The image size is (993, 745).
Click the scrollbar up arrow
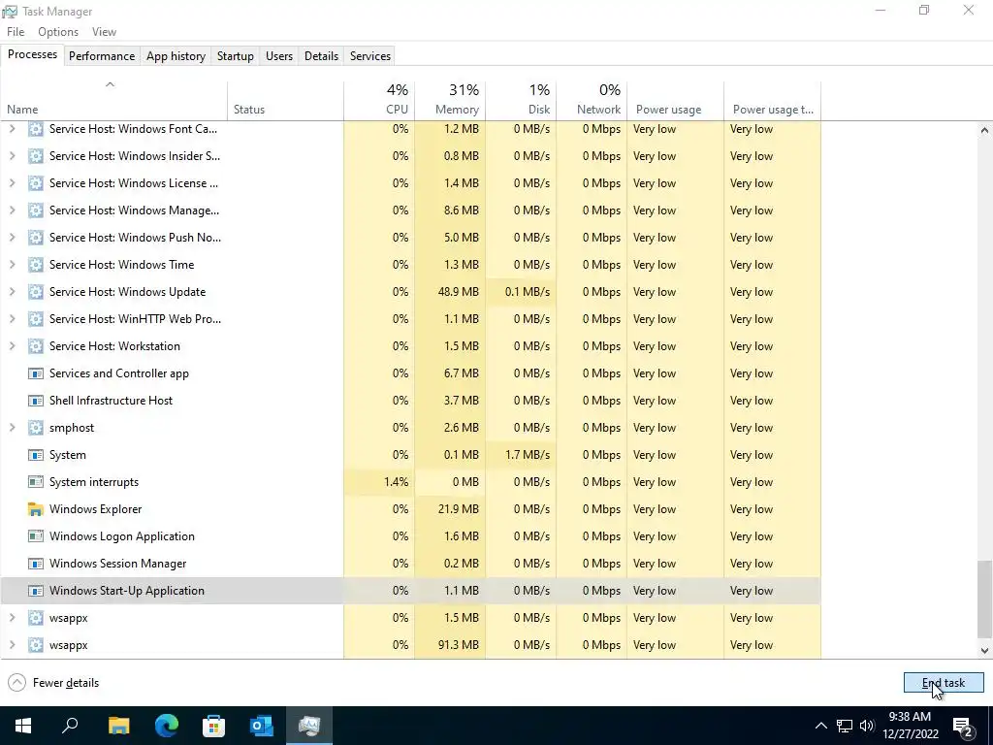click(984, 130)
